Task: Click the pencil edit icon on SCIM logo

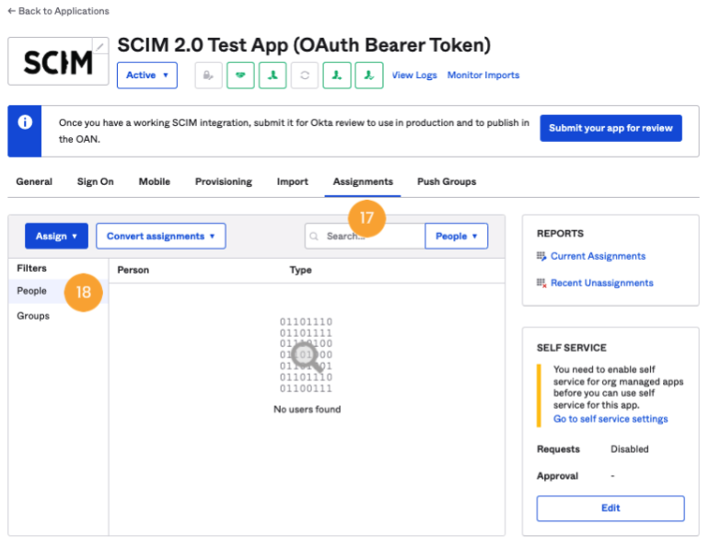Action: pyautogui.click(x=100, y=46)
